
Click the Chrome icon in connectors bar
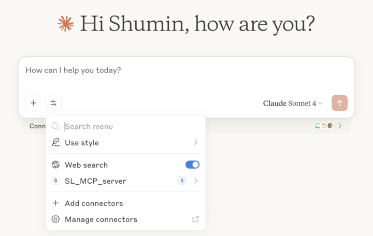(330, 126)
